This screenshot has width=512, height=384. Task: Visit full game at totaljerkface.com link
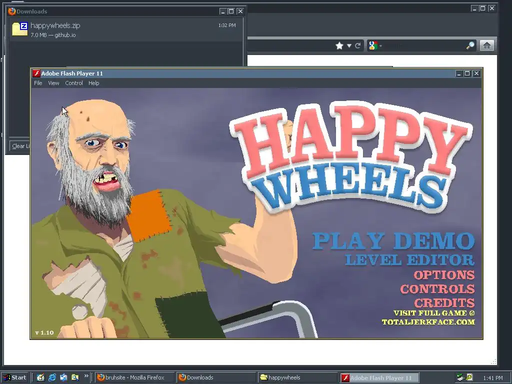(x=428, y=317)
